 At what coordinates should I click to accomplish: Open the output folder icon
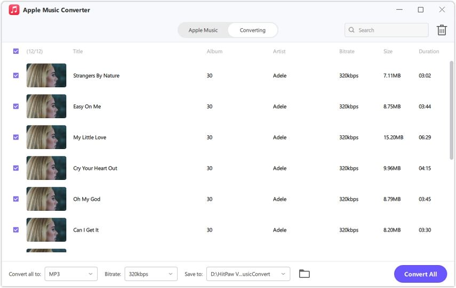(x=304, y=274)
